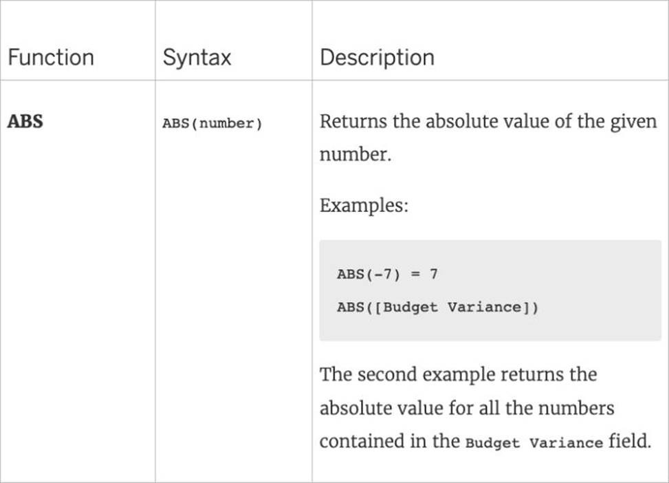The image size is (669, 483).
Task: Click "absolute value for all the numbers" line
Action: tap(466, 408)
